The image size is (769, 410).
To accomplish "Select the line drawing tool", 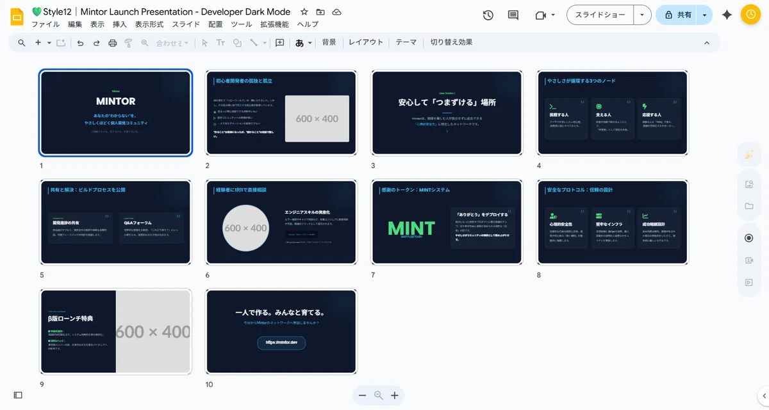I will click(254, 43).
